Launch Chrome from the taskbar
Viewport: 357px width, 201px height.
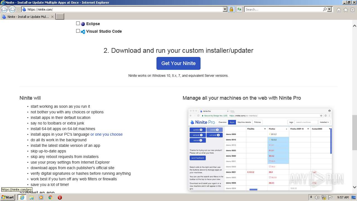[50, 197]
